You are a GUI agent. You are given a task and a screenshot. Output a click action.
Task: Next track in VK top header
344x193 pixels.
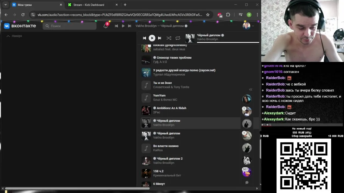[x=130, y=26]
